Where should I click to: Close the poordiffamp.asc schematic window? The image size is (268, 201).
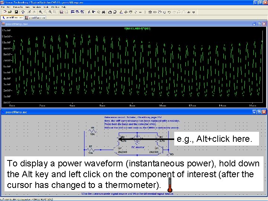click(x=264, y=112)
